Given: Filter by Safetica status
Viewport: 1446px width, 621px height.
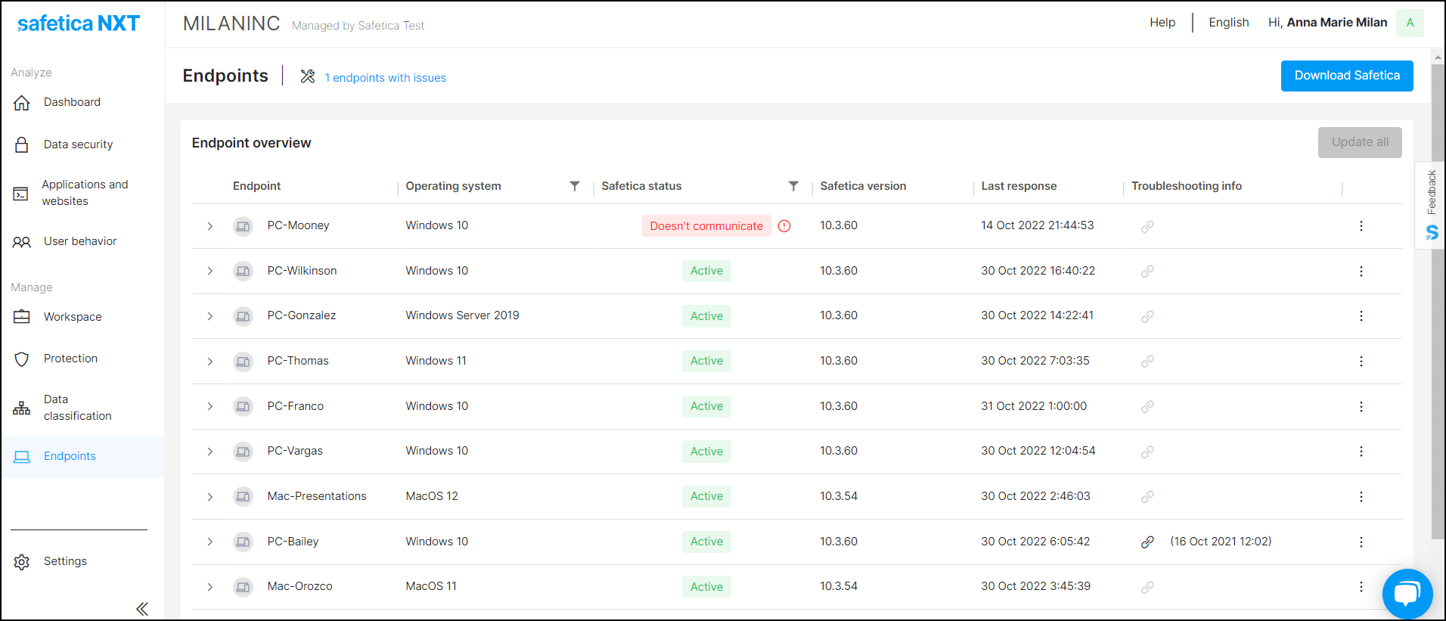Looking at the screenshot, I should (793, 186).
